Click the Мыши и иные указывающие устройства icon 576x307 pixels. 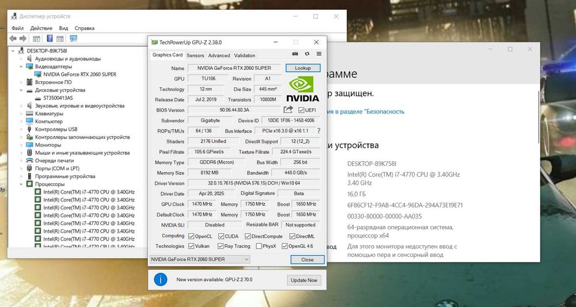click(29, 153)
